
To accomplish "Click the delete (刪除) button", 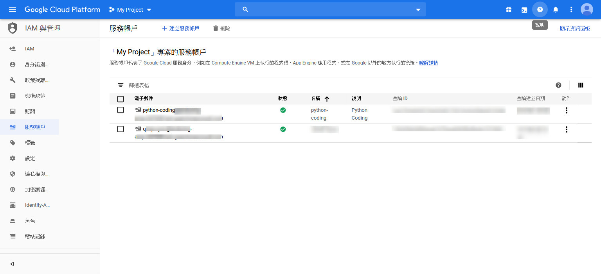I will [221, 29].
